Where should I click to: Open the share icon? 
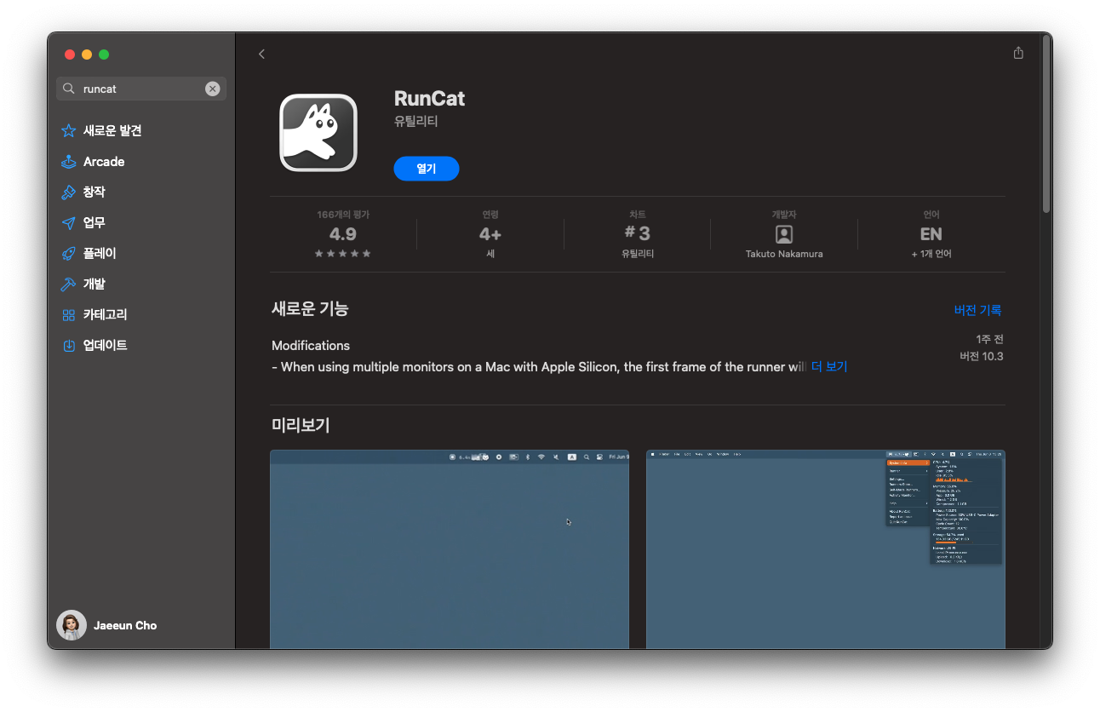click(x=1018, y=53)
